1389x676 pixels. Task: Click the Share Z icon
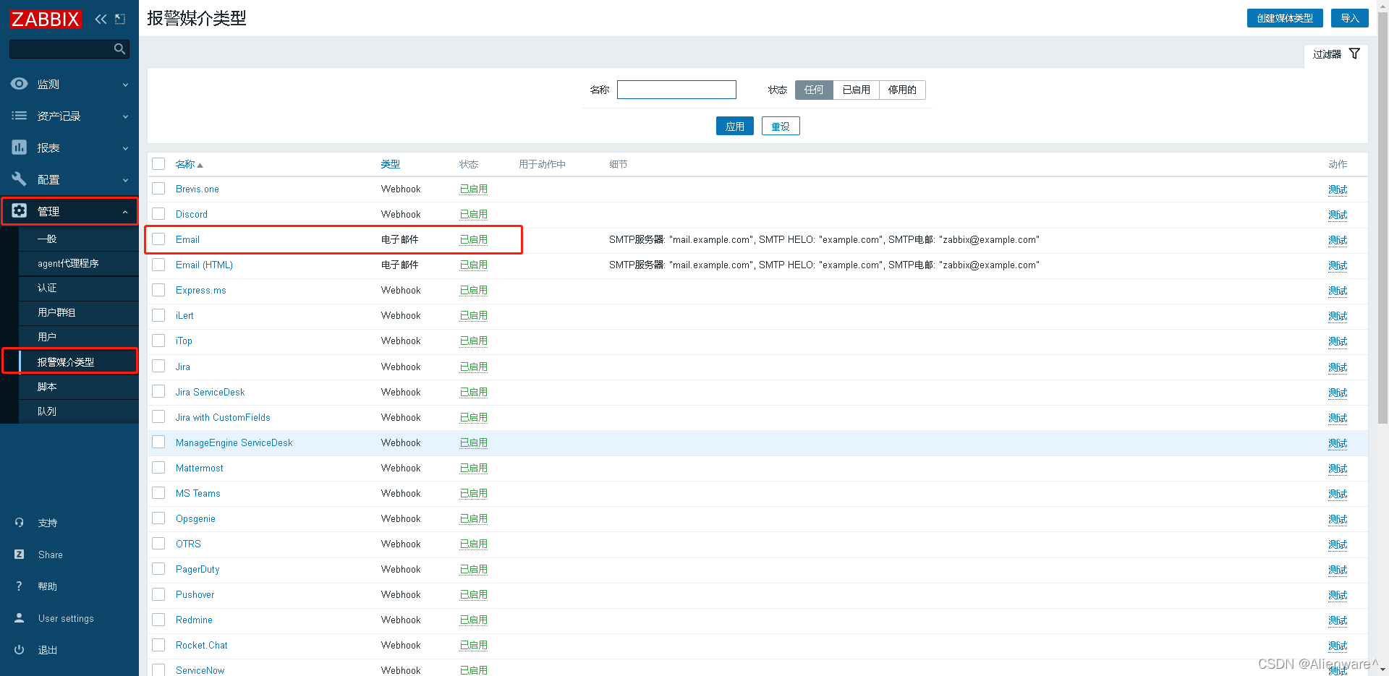click(x=20, y=555)
